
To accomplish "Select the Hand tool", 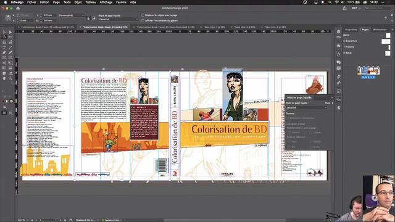I will pos(4,78).
